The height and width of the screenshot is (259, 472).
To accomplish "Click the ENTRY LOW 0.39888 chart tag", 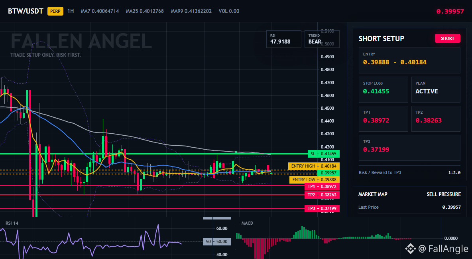I will coord(314,180).
